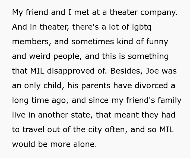
Task: Click the word "Besides" in the paragraph
Action: (125, 71)
